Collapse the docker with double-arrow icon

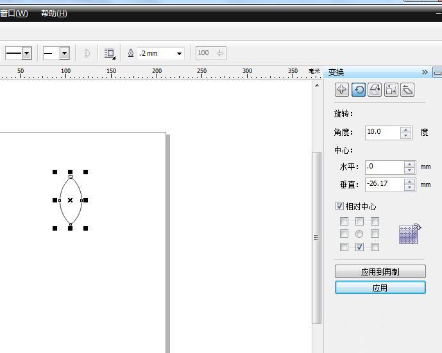[424, 72]
